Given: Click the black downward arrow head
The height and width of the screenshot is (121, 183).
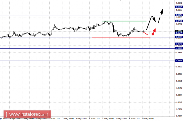Looking at the screenshot, I should tap(155, 20).
